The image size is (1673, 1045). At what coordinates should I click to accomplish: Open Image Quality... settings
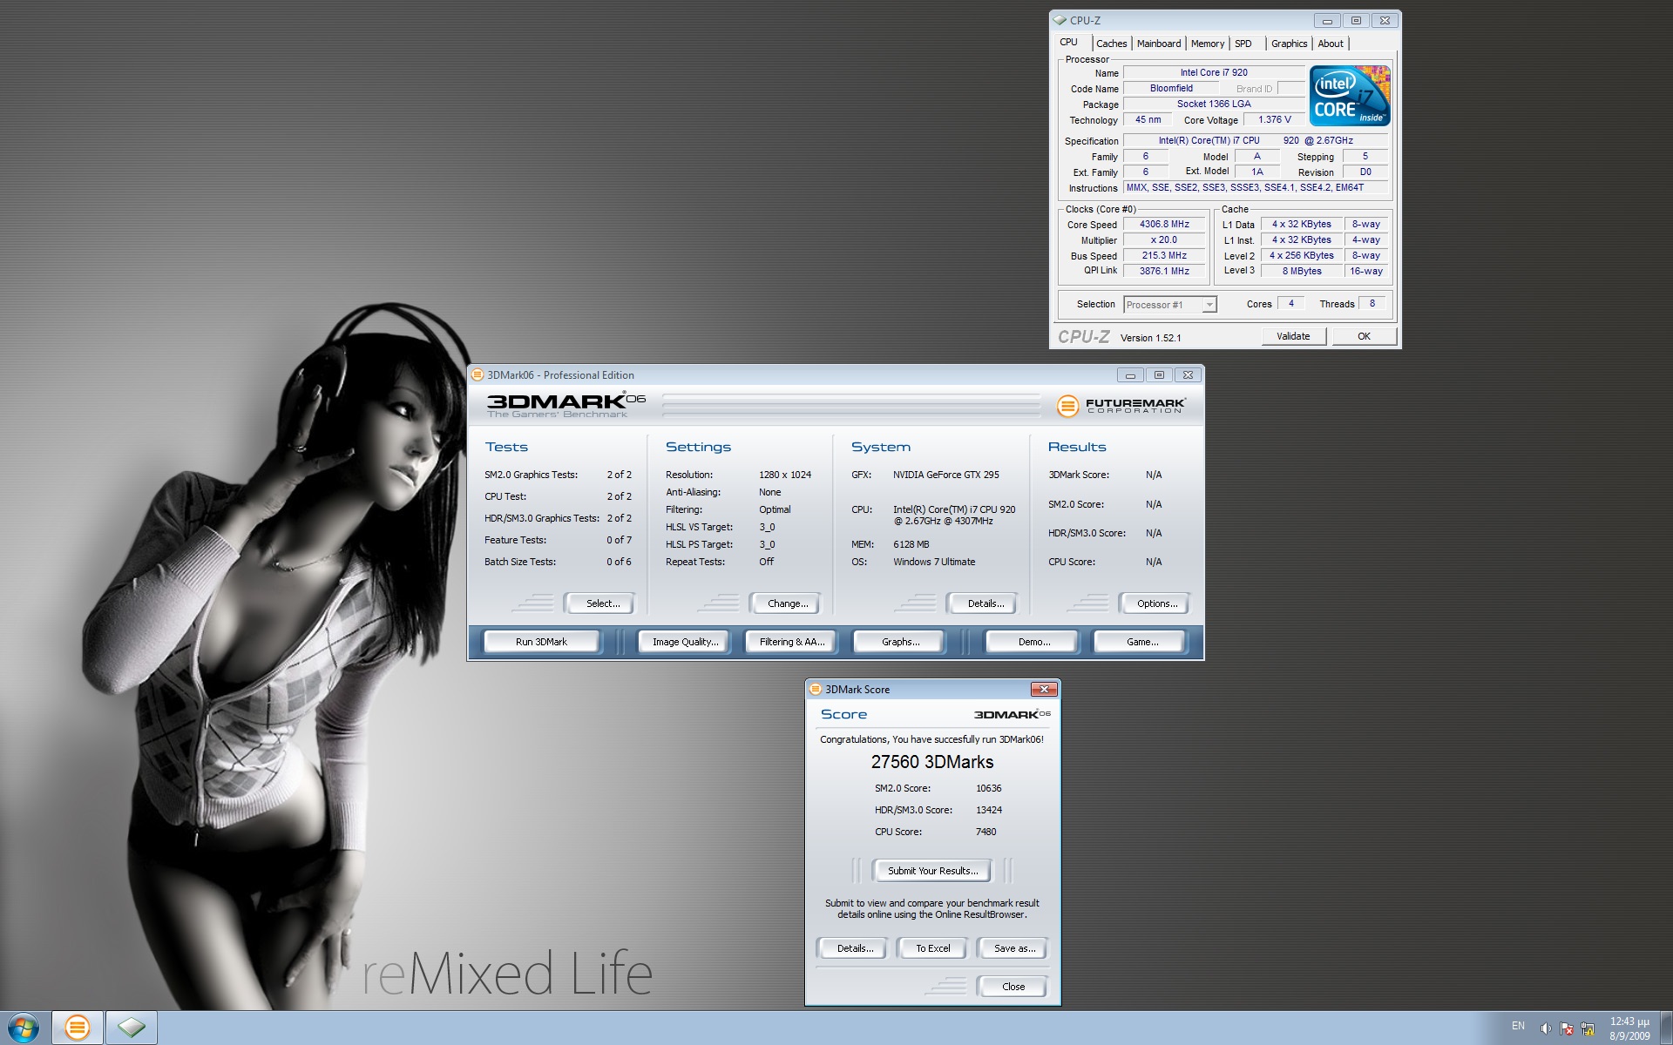tap(685, 642)
